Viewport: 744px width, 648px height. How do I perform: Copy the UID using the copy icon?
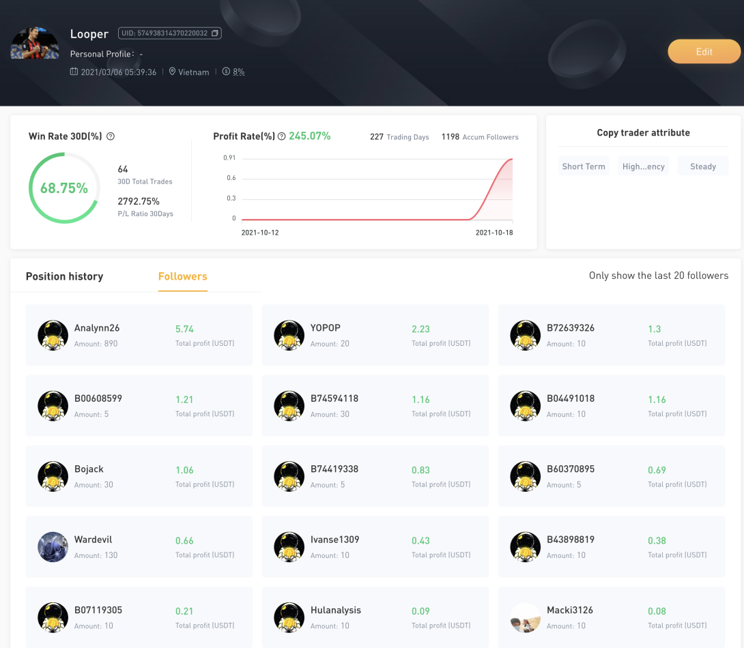click(x=215, y=33)
